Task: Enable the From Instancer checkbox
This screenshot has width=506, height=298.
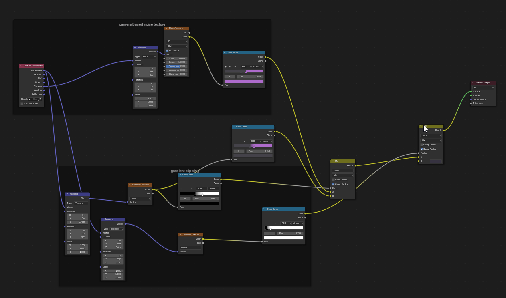Action: [22, 103]
